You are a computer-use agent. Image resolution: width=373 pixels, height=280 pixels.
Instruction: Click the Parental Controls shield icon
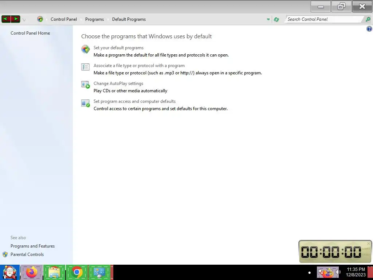[5, 254]
